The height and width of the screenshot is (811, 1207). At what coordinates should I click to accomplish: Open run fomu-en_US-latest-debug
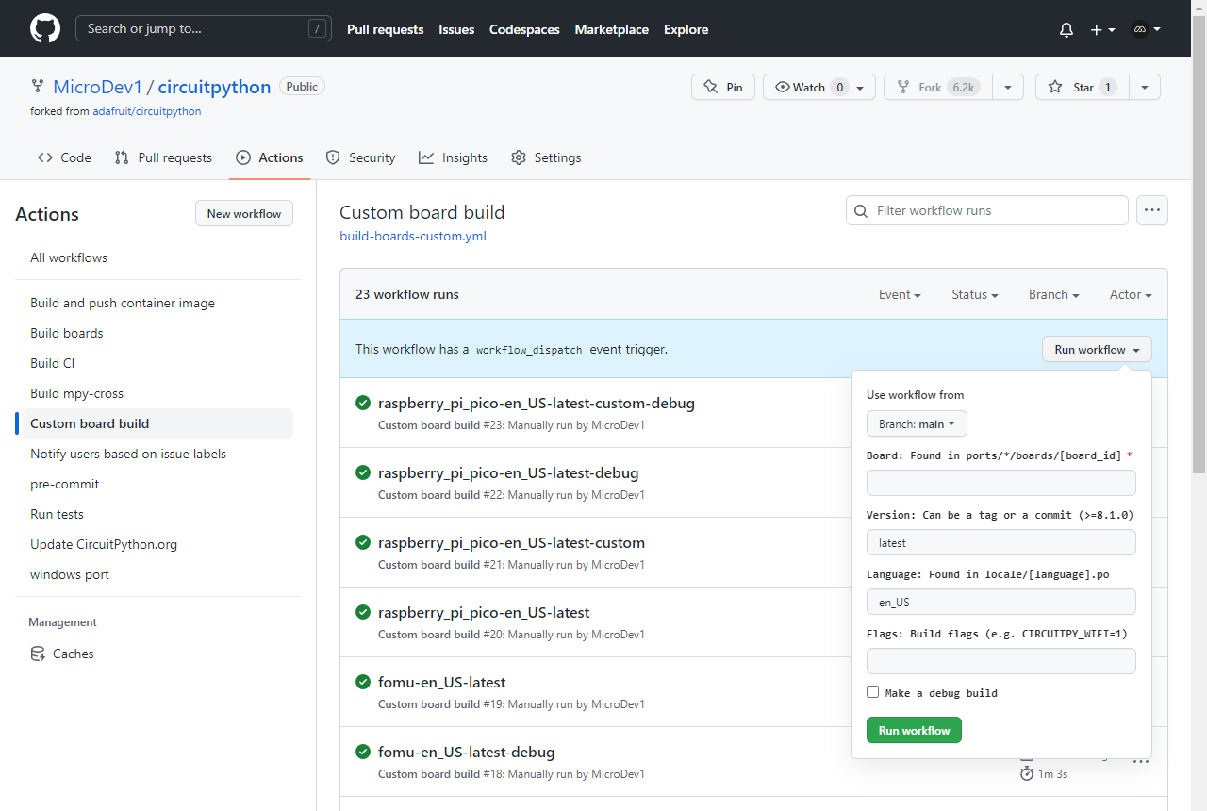(x=467, y=752)
